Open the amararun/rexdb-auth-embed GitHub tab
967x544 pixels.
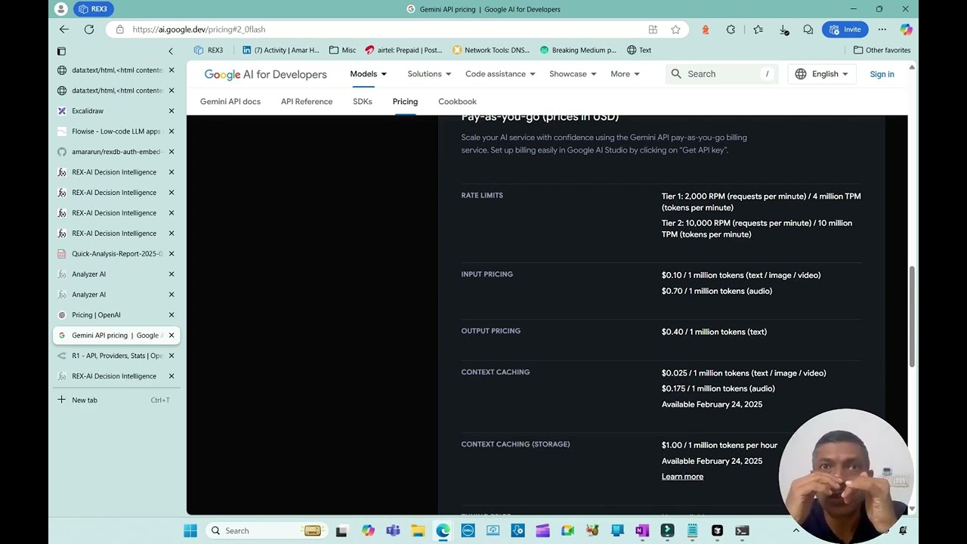pyautogui.click(x=110, y=152)
